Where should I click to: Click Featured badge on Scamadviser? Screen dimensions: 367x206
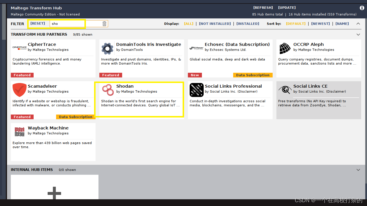tap(22, 117)
